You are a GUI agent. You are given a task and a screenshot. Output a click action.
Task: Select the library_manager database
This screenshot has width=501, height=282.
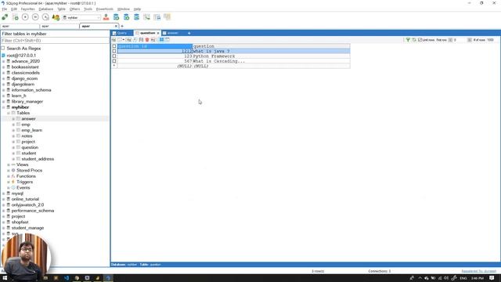[27, 101]
